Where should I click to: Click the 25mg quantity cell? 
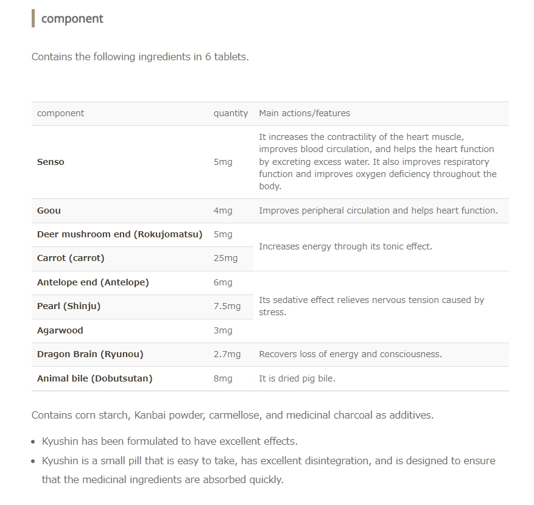coord(225,258)
